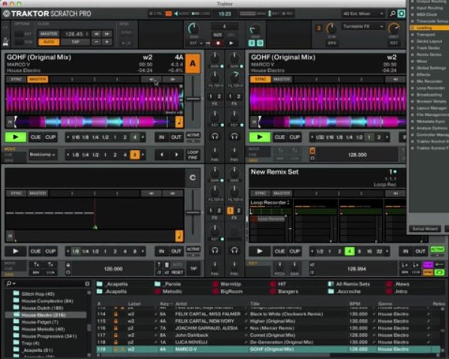
Task: Click Deck A tempo bend down arrow
Action: [151, 79]
